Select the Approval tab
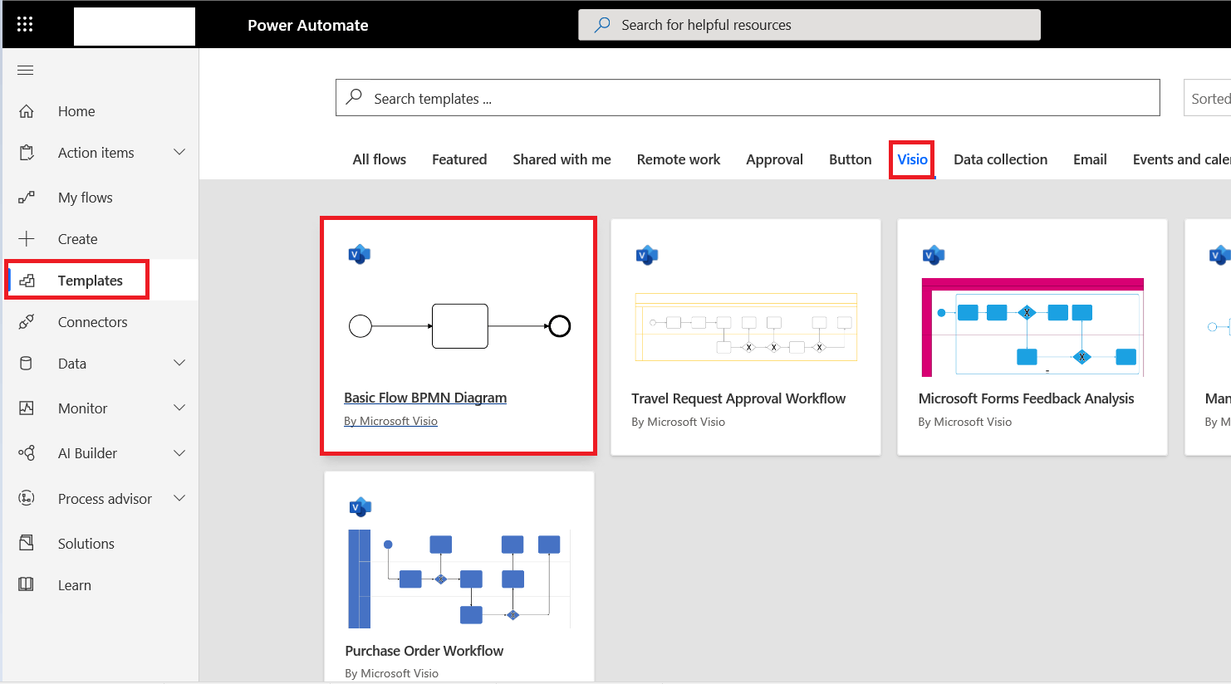 [774, 159]
